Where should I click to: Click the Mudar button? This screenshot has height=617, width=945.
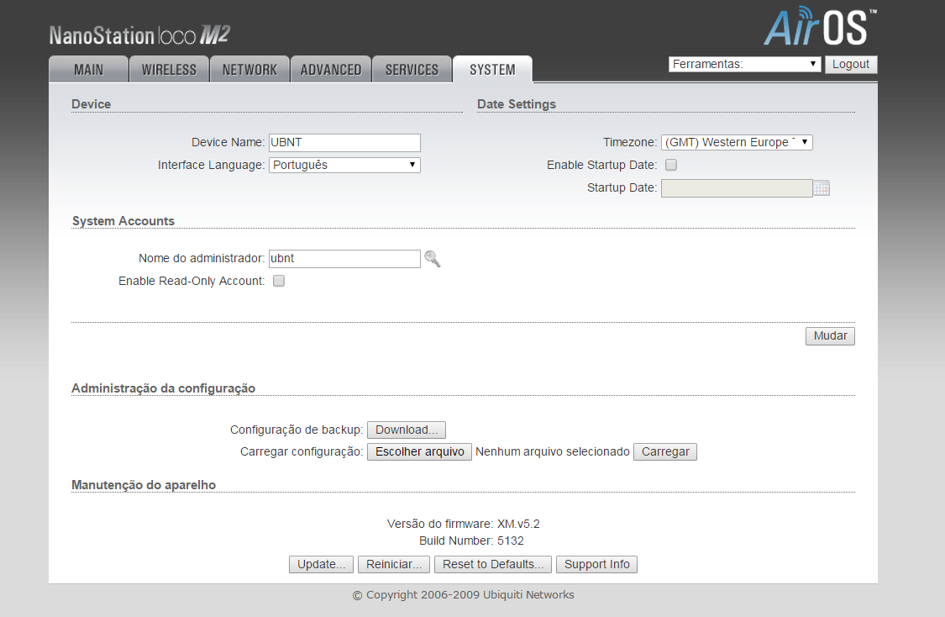830,336
